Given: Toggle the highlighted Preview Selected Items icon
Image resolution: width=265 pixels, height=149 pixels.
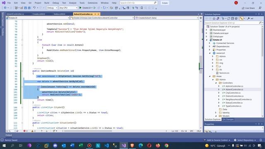Looking at the screenshot, I should (x=241, y=19).
